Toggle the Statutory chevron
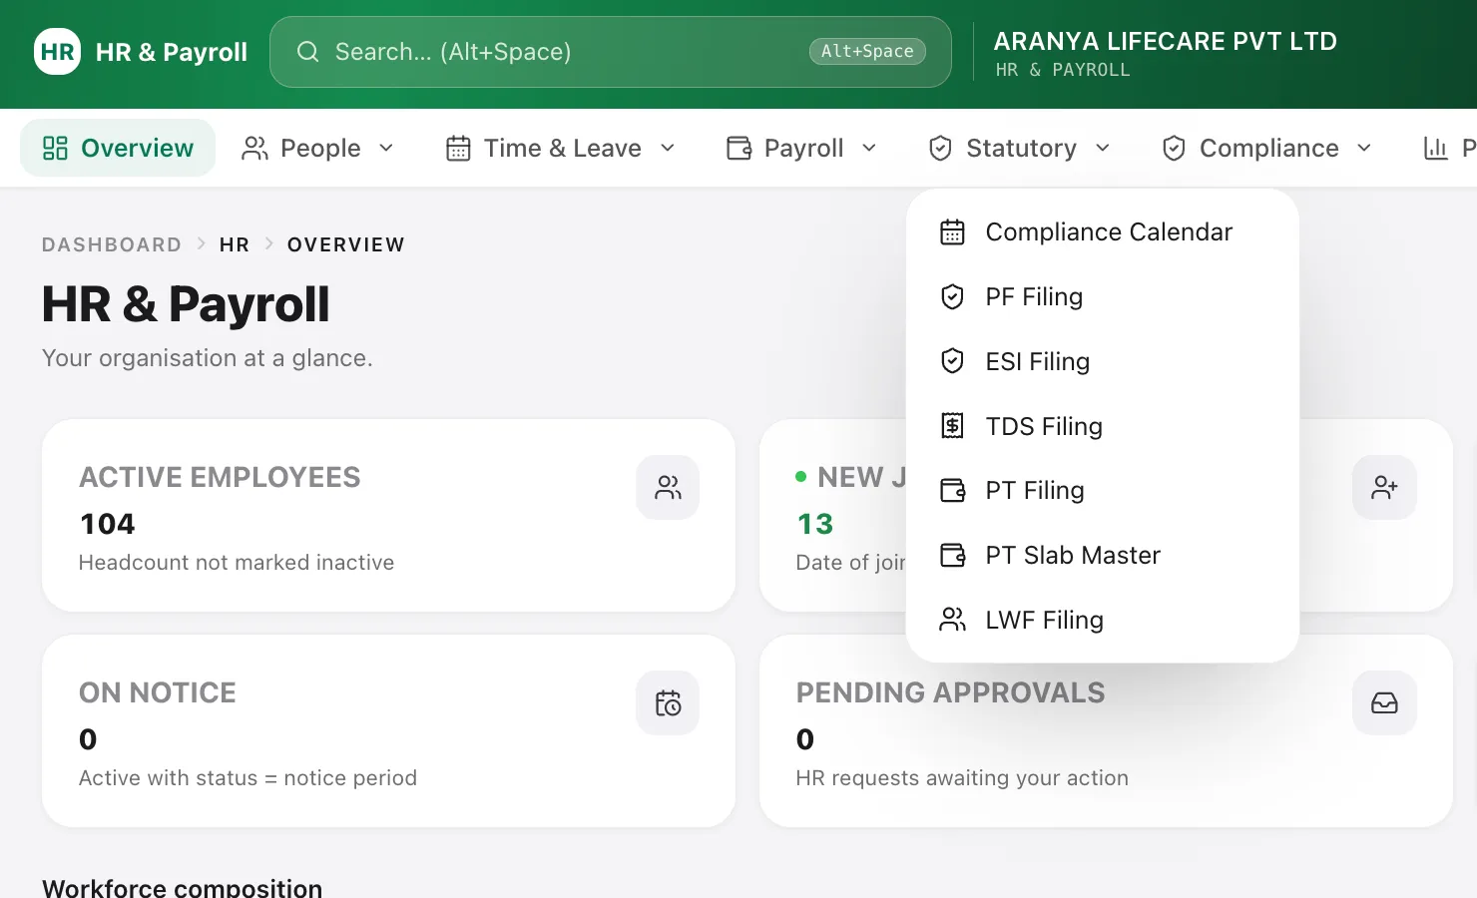Viewport: 1477px width, 898px height. (x=1103, y=148)
